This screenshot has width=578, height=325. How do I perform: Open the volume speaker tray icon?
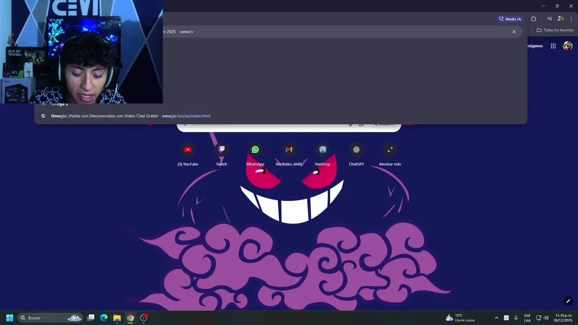pyautogui.click(x=546, y=318)
